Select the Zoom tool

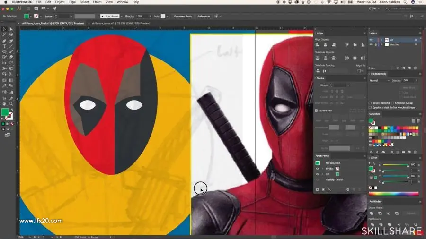pos(11,104)
